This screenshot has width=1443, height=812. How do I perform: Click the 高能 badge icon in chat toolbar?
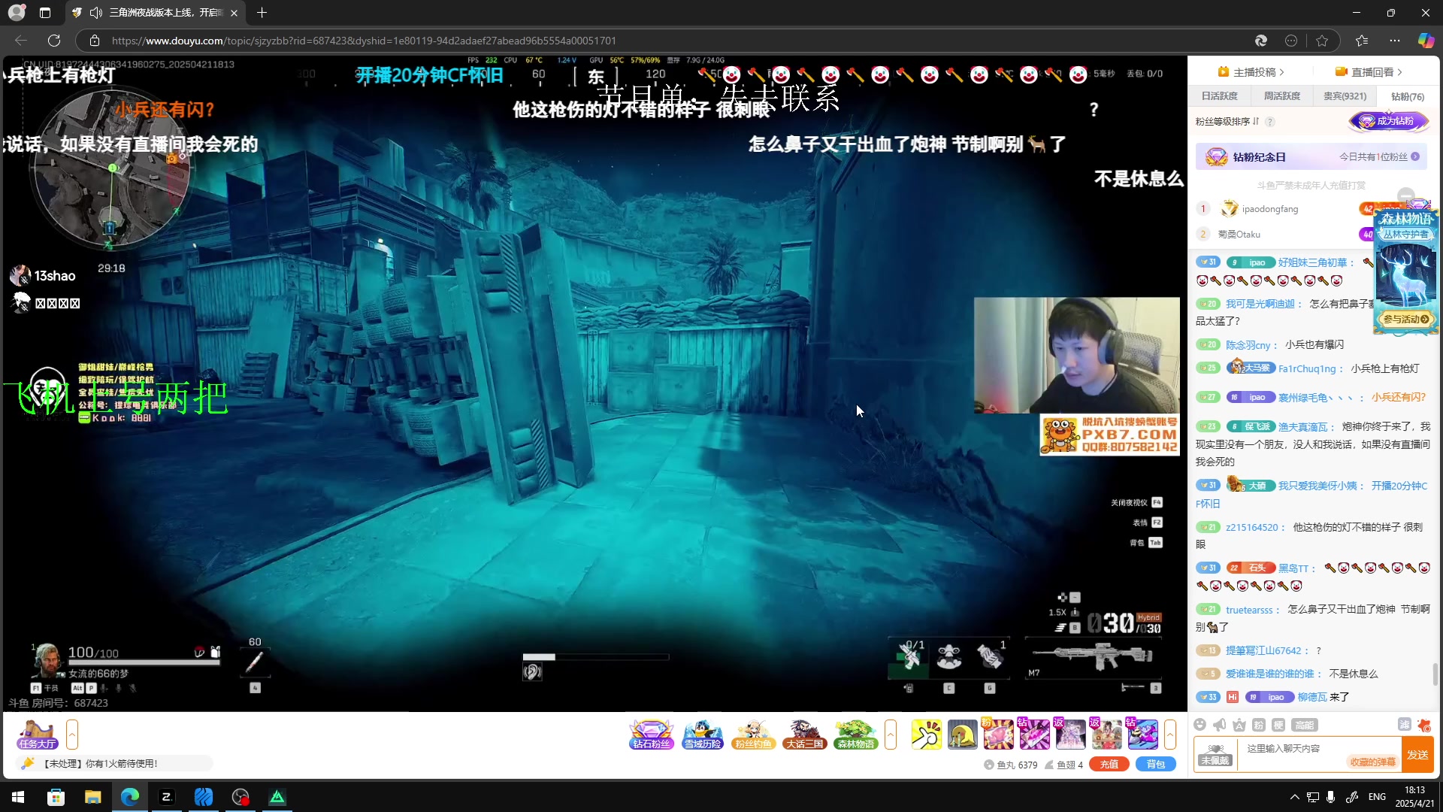1304,725
